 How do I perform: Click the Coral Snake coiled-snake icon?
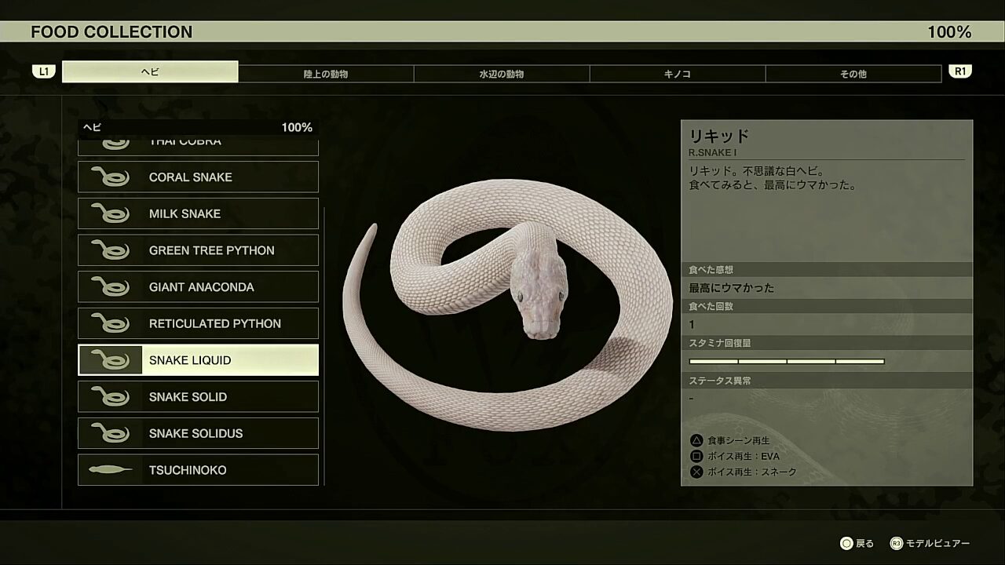pyautogui.click(x=111, y=177)
